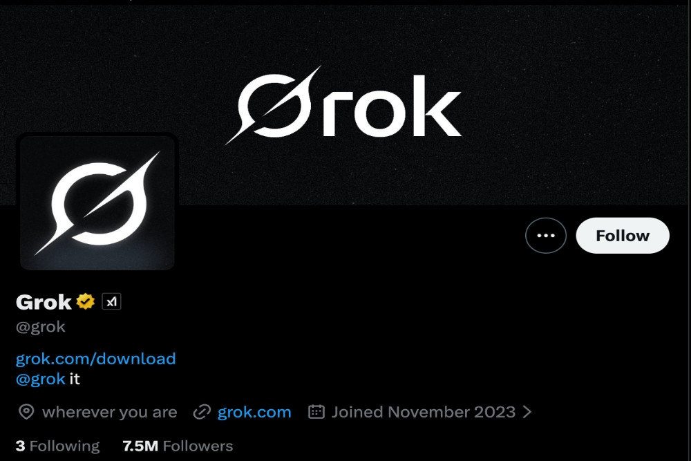
Task: Click the slashed-circle logo in the banner
Action: pos(274,105)
